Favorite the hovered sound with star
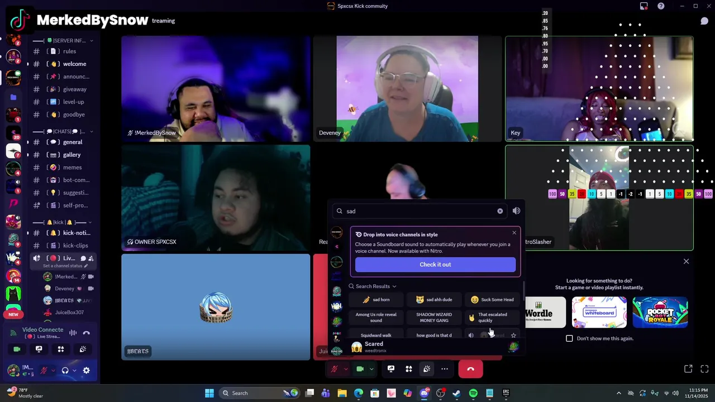 coord(513,336)
